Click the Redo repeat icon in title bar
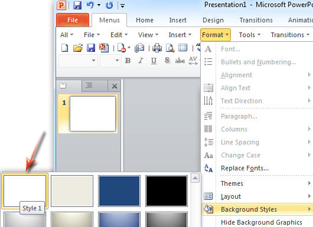The image size is (313, 227). point(109,5)
